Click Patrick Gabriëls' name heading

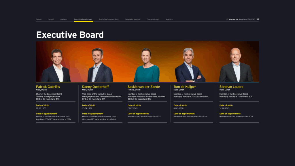click(x=48, y=87)
